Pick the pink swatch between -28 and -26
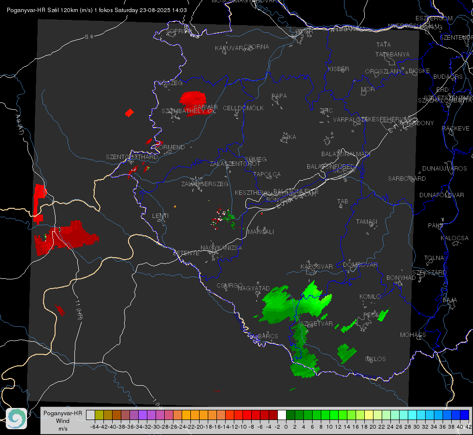The image size is (473, 435). (x=169, y=415)
